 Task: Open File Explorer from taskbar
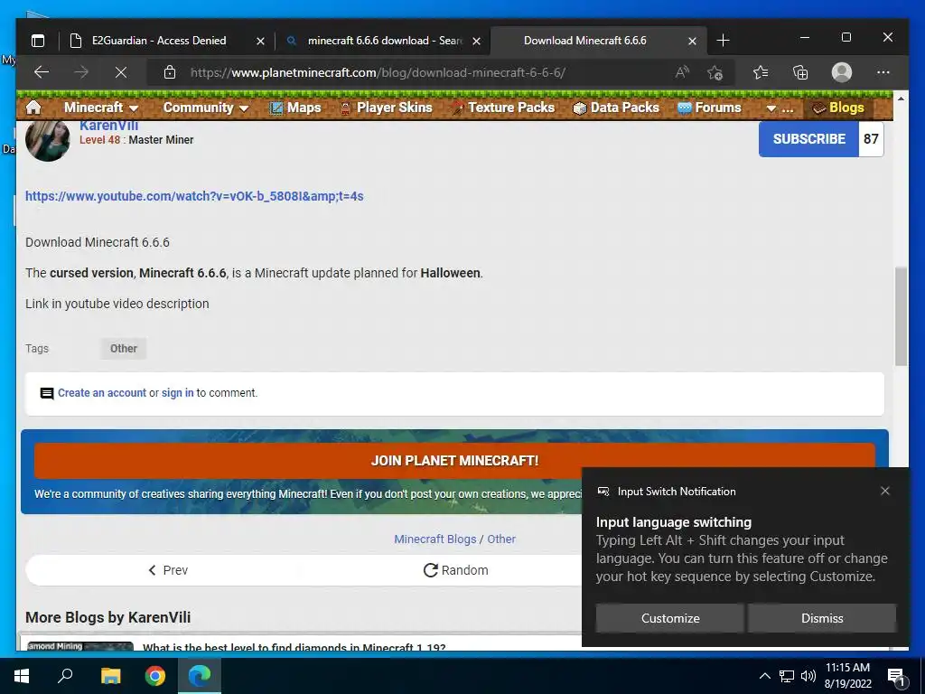point(110,676)
